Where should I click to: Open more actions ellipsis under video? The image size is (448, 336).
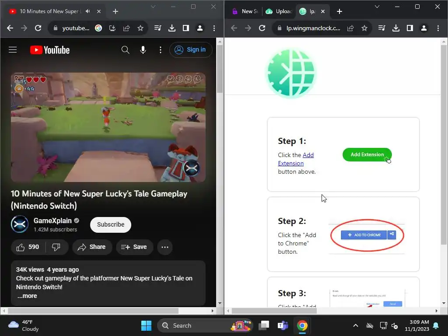(x=165, y=247)
